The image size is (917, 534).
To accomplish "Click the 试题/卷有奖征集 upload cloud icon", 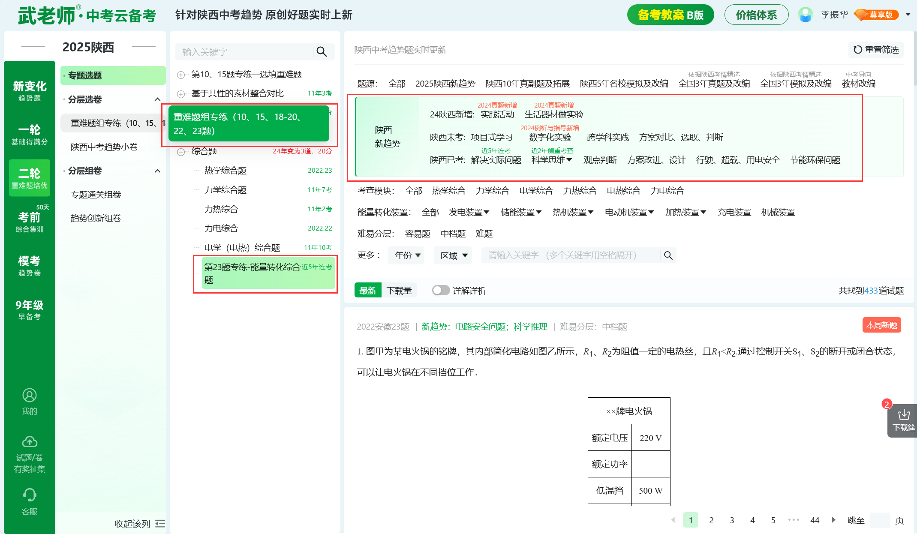I will [x=29, y=441].
